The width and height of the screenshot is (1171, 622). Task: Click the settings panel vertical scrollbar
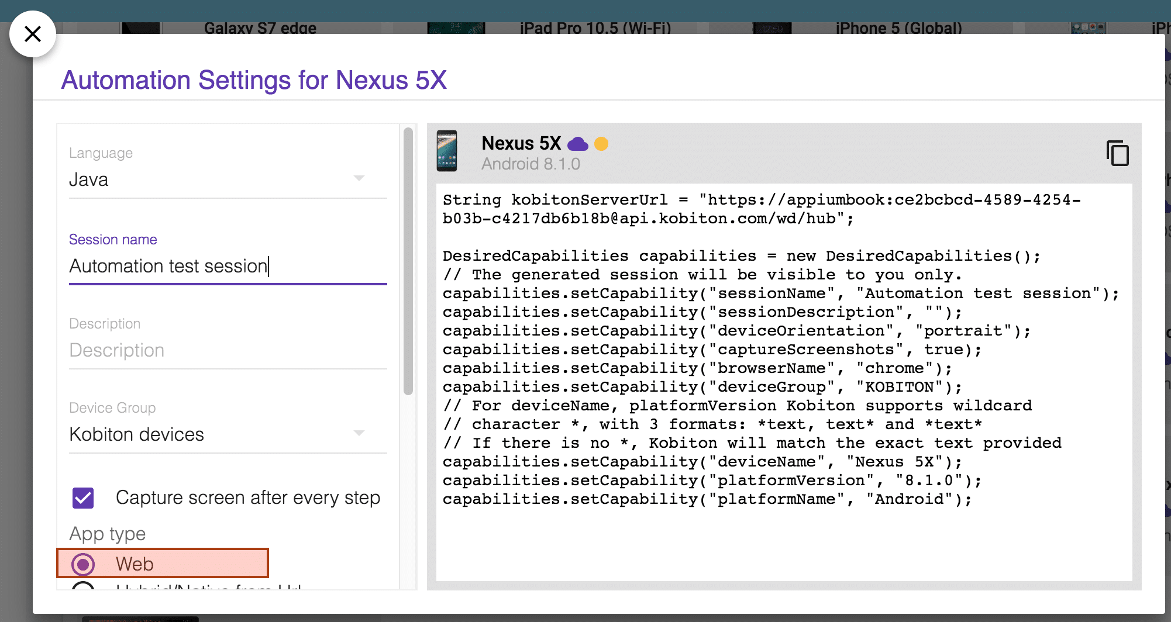(x=408, y=262)
